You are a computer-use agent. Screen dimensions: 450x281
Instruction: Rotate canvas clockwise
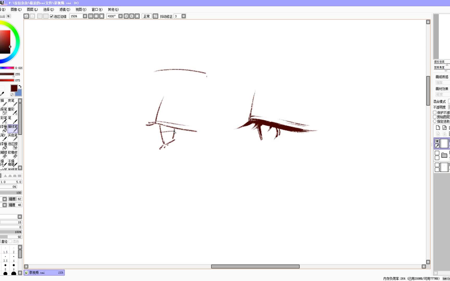[132, 16]
